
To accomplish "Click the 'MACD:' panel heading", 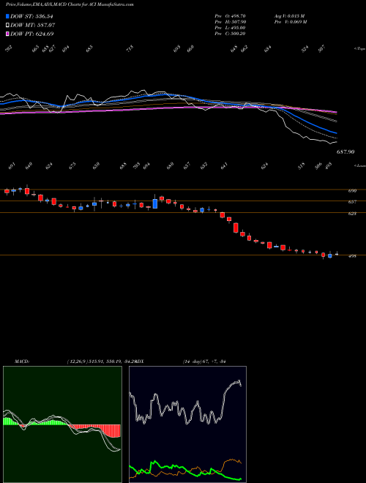I will [22, 362].
